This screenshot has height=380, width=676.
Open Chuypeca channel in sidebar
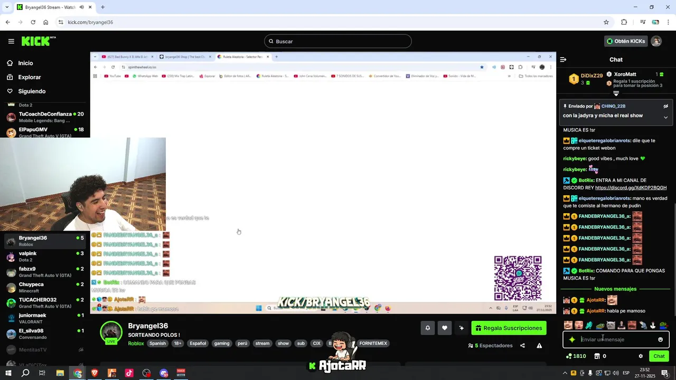click(45, 288)
